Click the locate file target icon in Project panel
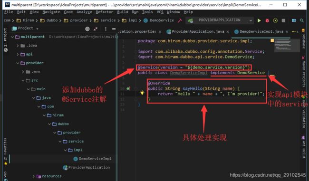The width and height of the screenshot is (309, 181). click(87, 29)
